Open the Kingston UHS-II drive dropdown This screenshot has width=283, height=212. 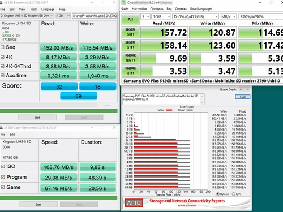click(x=27, y=16)
